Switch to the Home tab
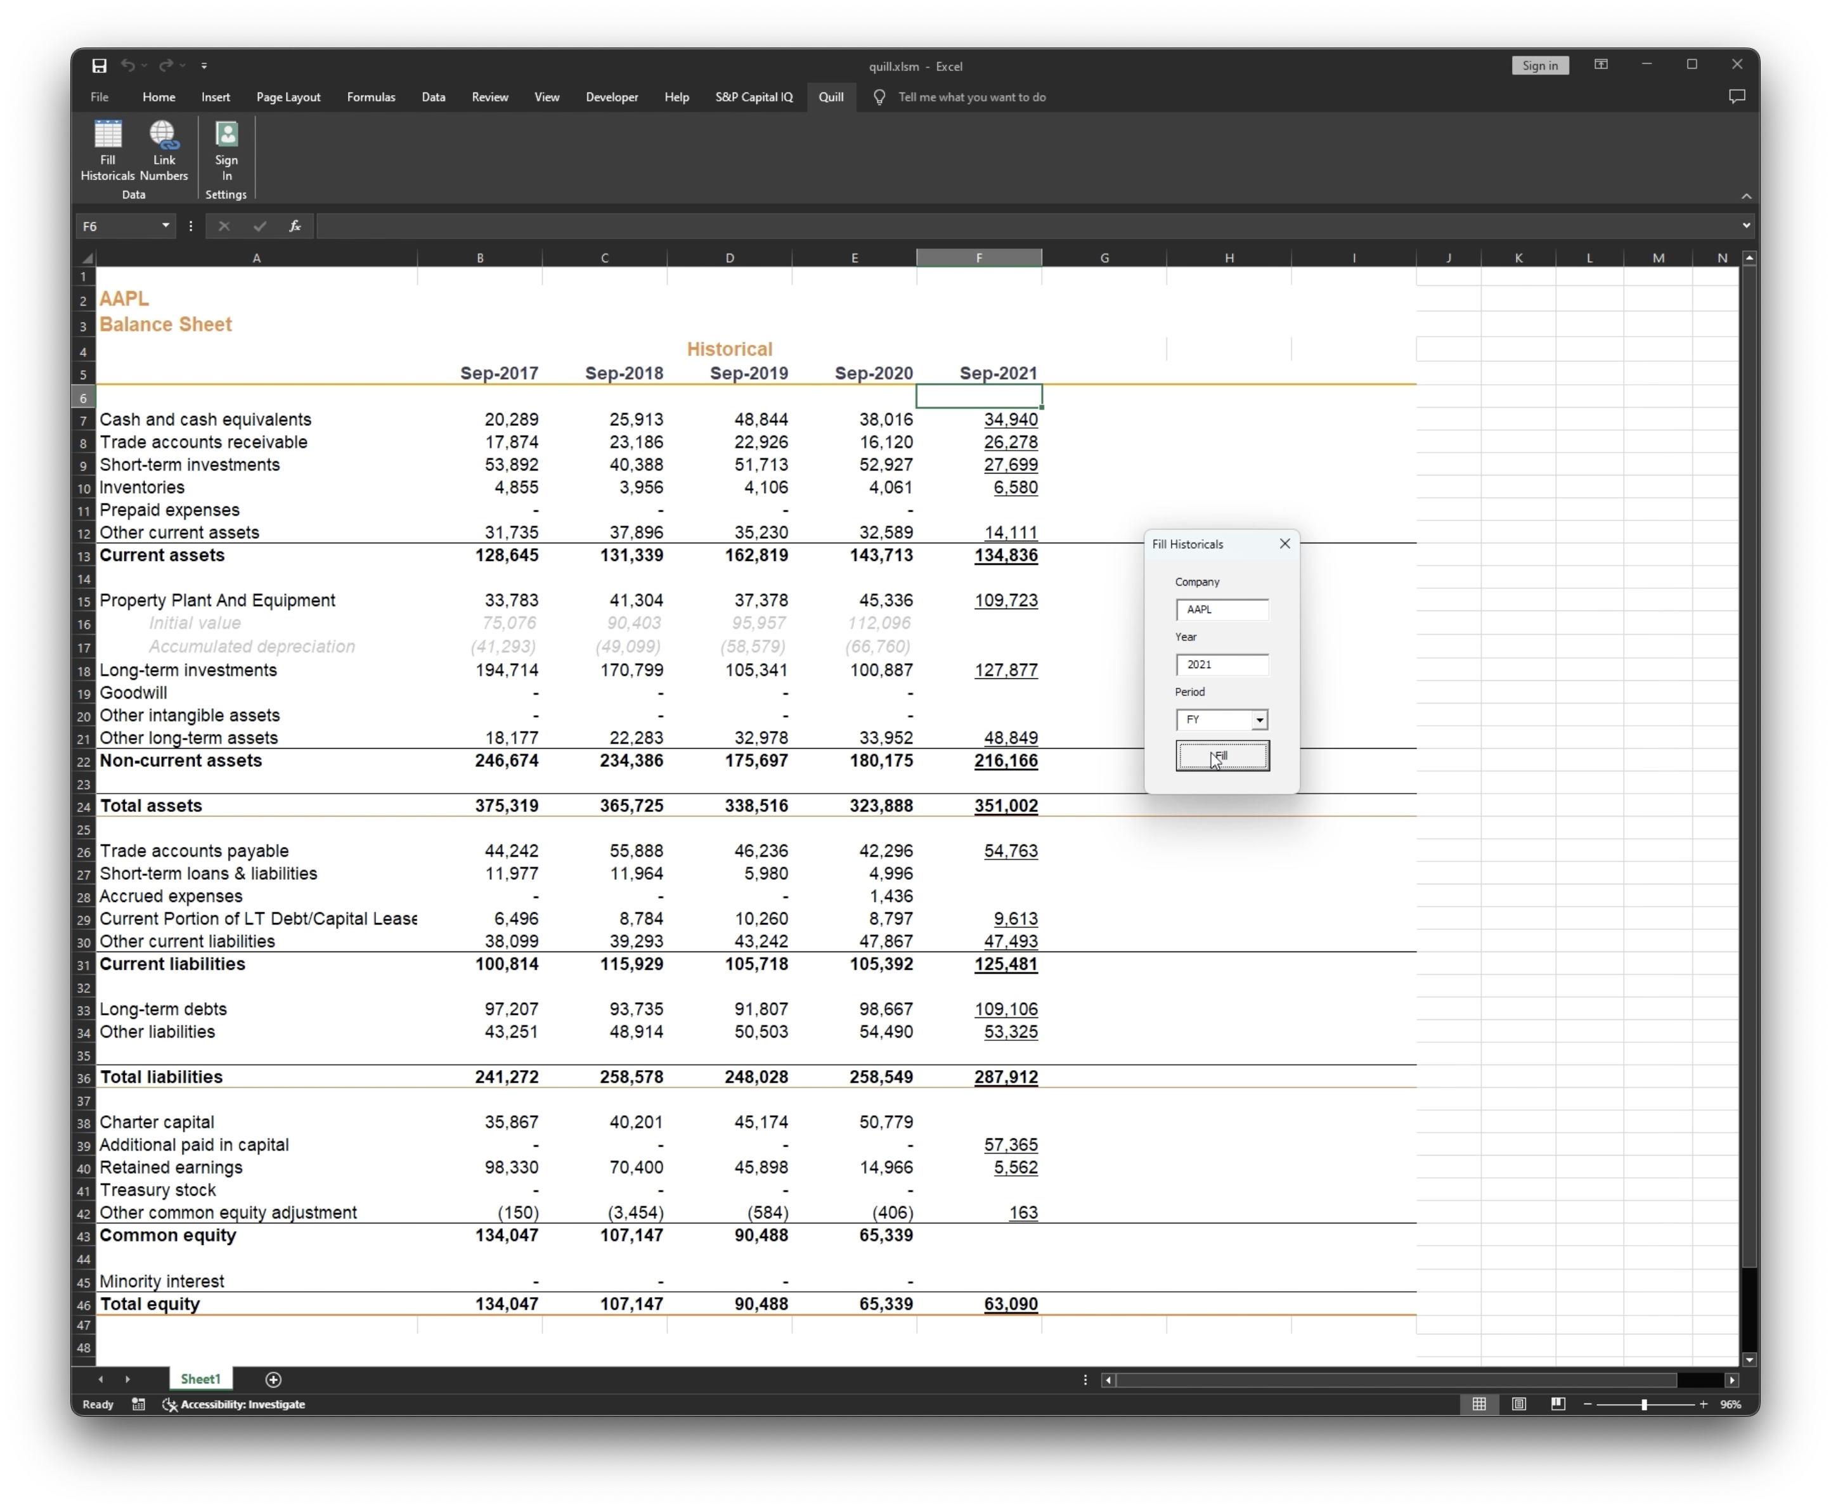Viewport: 1831px width, 1510px height. [159, 98]
